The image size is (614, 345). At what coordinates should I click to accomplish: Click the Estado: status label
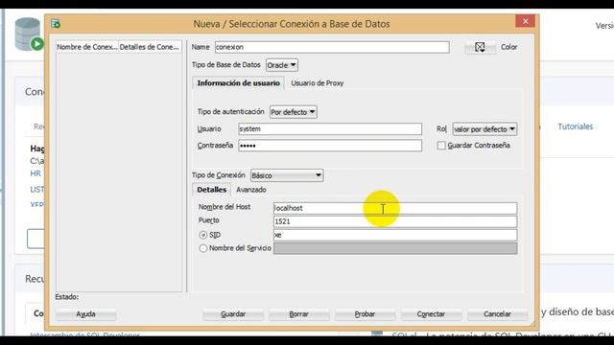[x=67, y=297]
